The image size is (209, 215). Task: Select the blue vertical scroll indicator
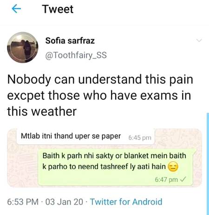pyautogui.click(x=208, y=164)
